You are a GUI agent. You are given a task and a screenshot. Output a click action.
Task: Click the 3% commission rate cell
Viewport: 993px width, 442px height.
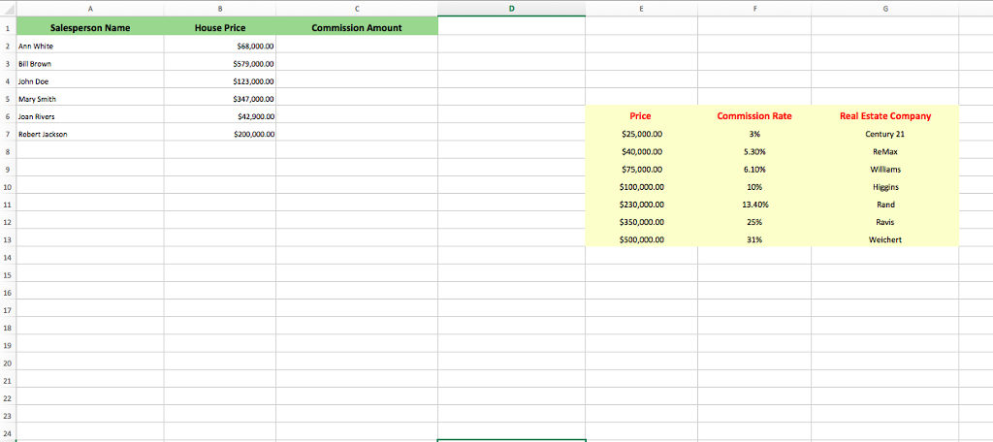point(753,134)
